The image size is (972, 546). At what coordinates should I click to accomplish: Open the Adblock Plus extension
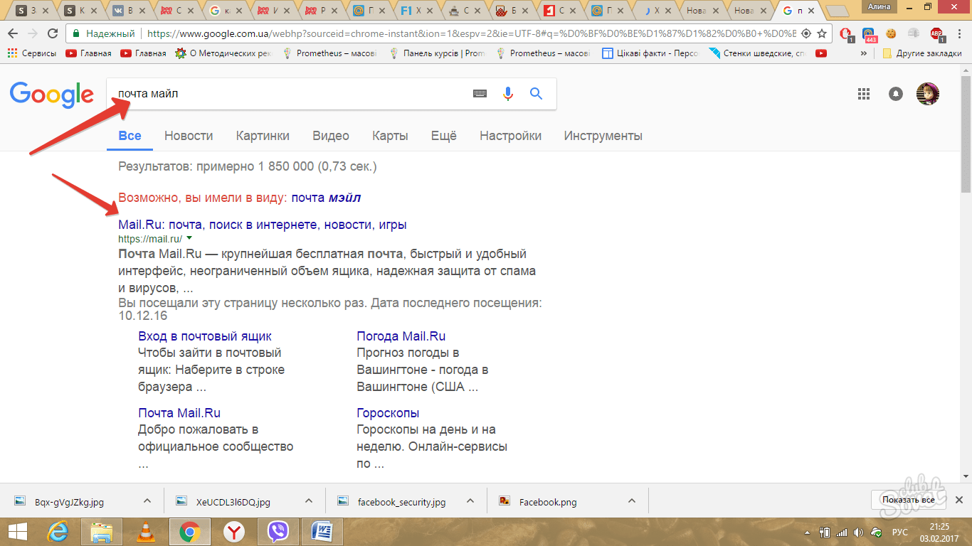[937, 34]
